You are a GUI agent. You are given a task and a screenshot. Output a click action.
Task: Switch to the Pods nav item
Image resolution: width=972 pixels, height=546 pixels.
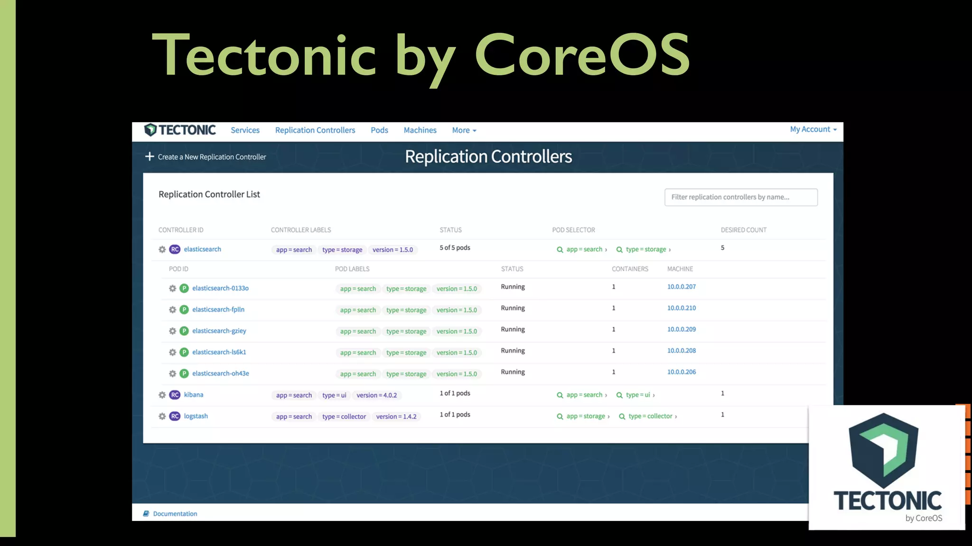click(379, 130)
